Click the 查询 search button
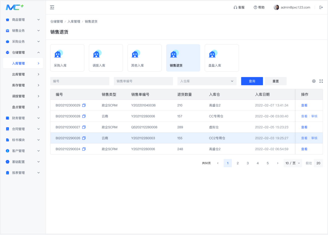This screenshot has height=235, width=328. coord(252,81)
